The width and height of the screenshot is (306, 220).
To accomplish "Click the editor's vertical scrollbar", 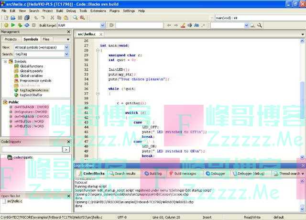I will pyautogui.click(x=303, y=96).
